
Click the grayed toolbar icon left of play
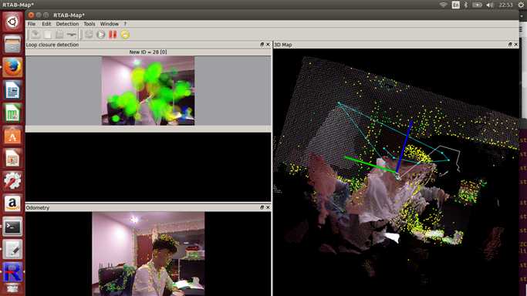89,34
